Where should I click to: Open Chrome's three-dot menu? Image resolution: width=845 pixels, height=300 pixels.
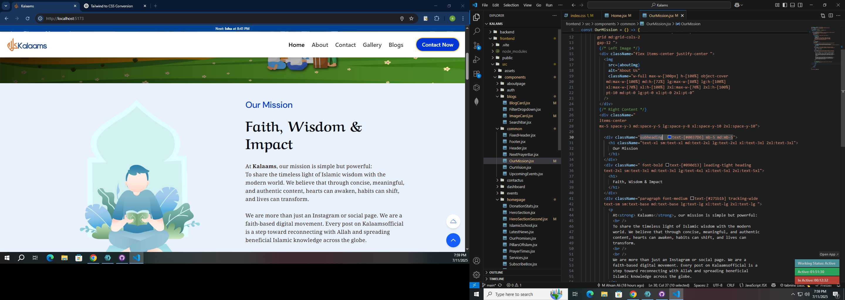(x=463, y=19)
